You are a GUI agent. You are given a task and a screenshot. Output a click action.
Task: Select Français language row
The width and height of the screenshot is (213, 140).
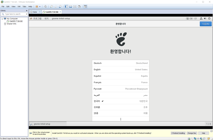(120, 83)
